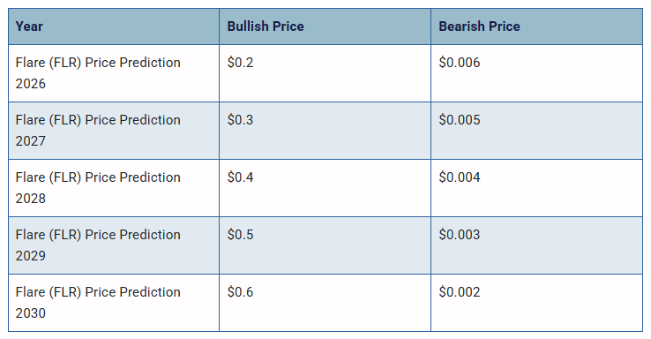Click the Year column header
Viewport: 651px width, 339px height.
tap(29, 26)
